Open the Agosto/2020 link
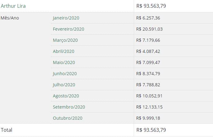Viewport: 213px width, 137px height. pos(66,96)
